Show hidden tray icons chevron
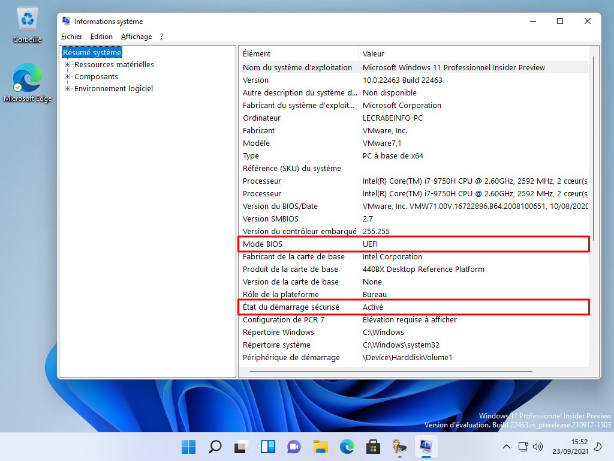Screen dimensions: 614x461 [506, 447]
